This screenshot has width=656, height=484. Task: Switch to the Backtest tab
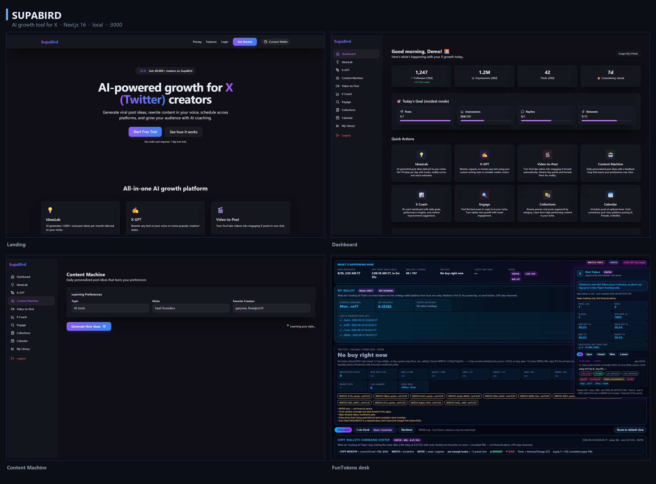[407, 430]
